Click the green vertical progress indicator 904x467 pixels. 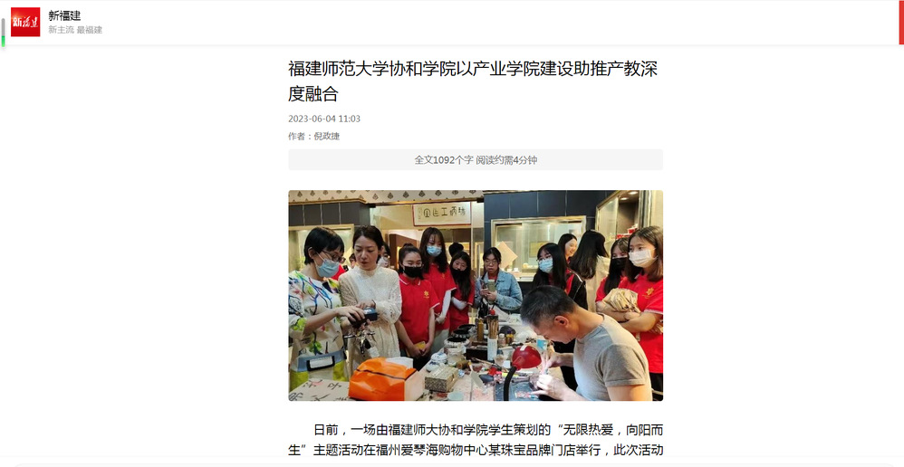coord(3,33)
